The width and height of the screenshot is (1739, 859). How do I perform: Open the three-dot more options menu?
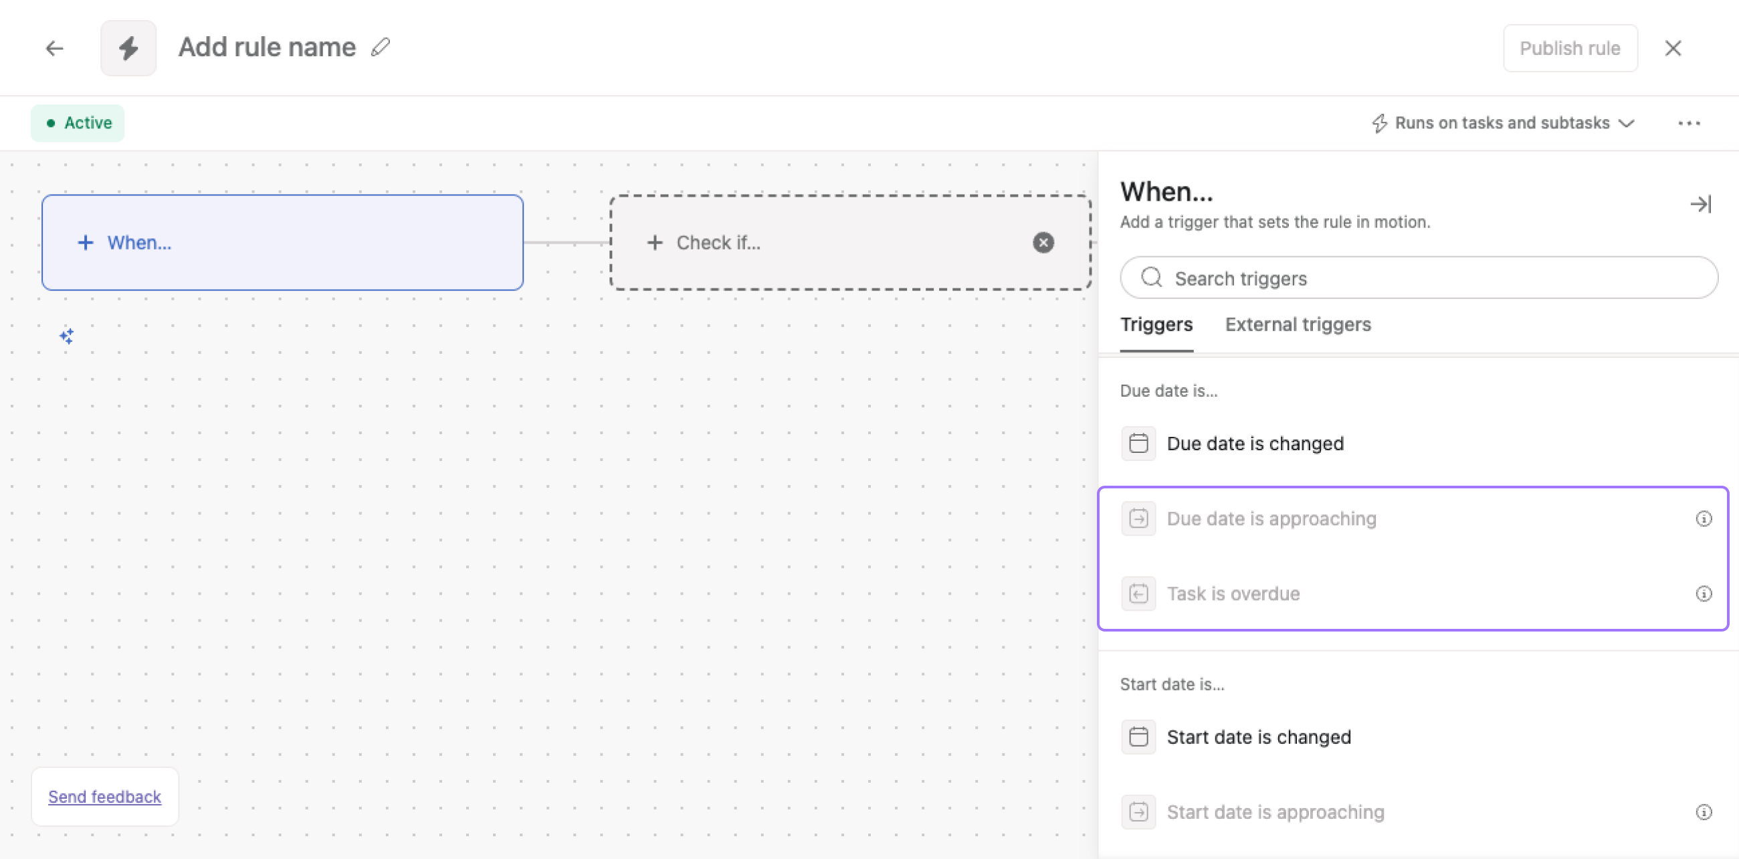click(1689, 123)
